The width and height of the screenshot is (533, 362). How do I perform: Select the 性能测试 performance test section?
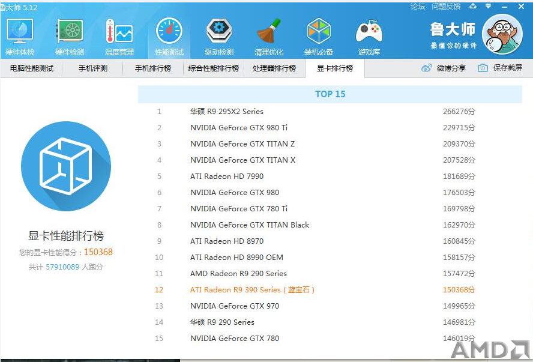coord(169,37)
